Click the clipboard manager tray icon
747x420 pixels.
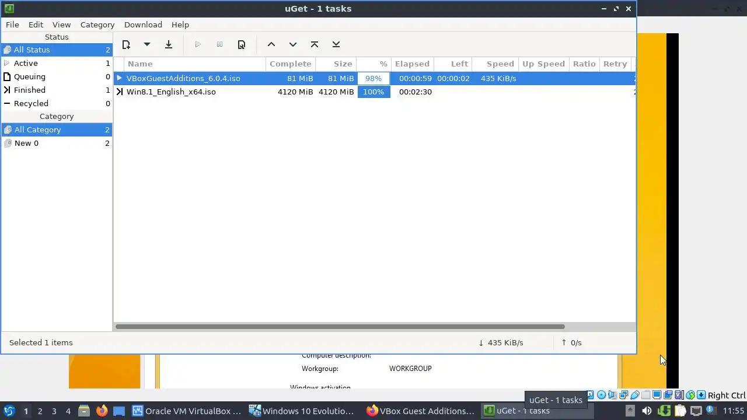[680, 411]
